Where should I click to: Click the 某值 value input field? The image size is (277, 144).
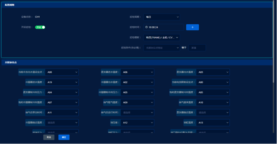coord(197,48)
